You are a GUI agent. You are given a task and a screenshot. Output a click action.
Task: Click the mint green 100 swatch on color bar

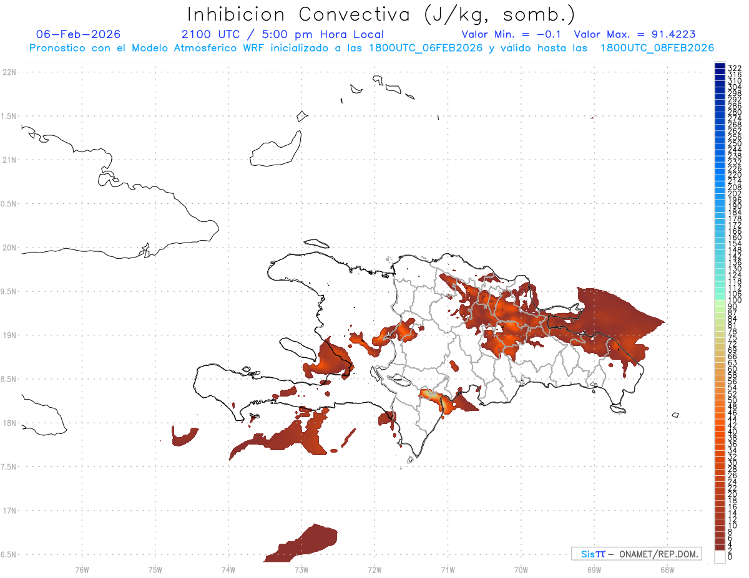pyautogui.click(x=720, y=297)
